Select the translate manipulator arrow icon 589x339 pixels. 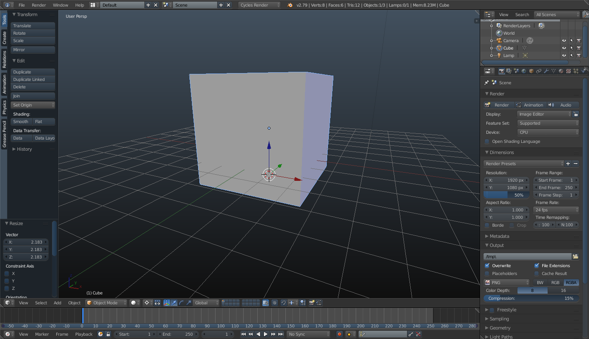(174, 303)
